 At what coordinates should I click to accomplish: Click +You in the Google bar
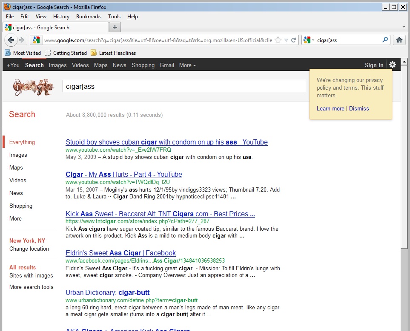click(13, 65)
